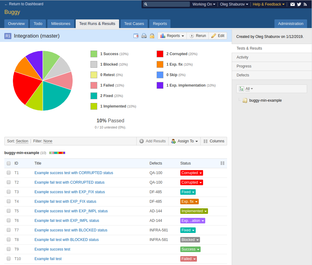Click the column selector icon in table header

pos(222,163)
